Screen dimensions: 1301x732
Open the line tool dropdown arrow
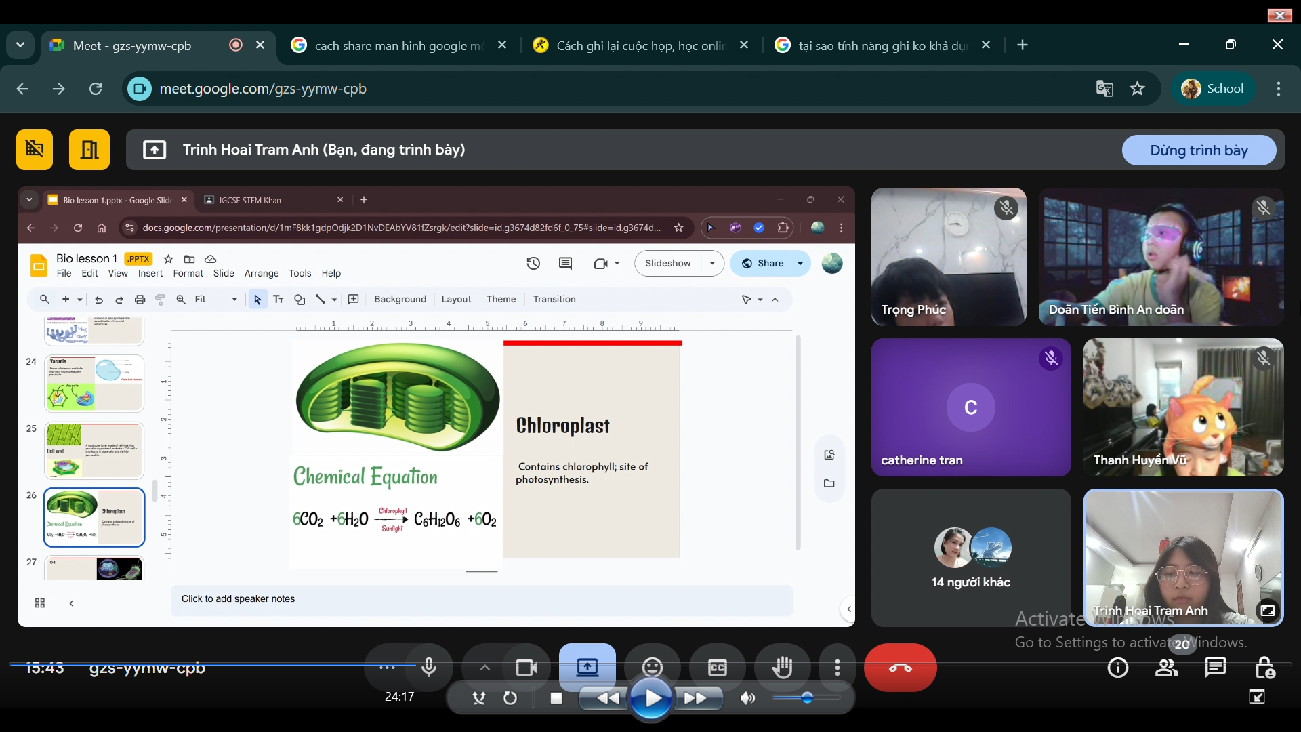tap(334, 300)
